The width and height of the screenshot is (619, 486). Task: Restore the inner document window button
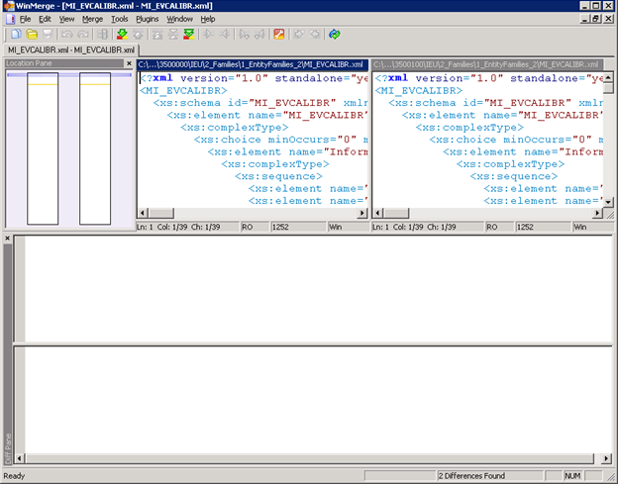click(x=596, y=19)
